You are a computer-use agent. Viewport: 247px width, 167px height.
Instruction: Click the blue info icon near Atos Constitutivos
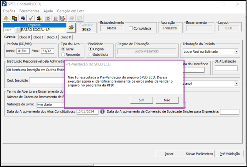[102, 112]
